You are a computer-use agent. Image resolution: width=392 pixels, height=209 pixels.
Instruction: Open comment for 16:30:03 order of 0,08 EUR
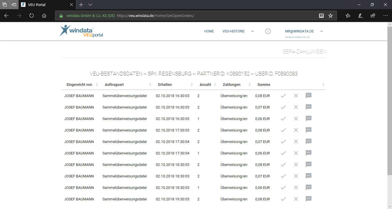click(x=308, y=96)
